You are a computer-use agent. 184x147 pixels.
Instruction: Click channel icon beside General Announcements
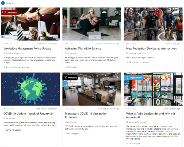click(x=127, y=62)
